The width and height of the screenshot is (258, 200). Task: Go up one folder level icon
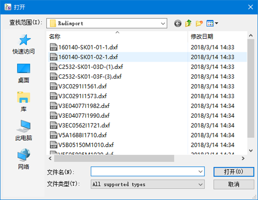189,23
